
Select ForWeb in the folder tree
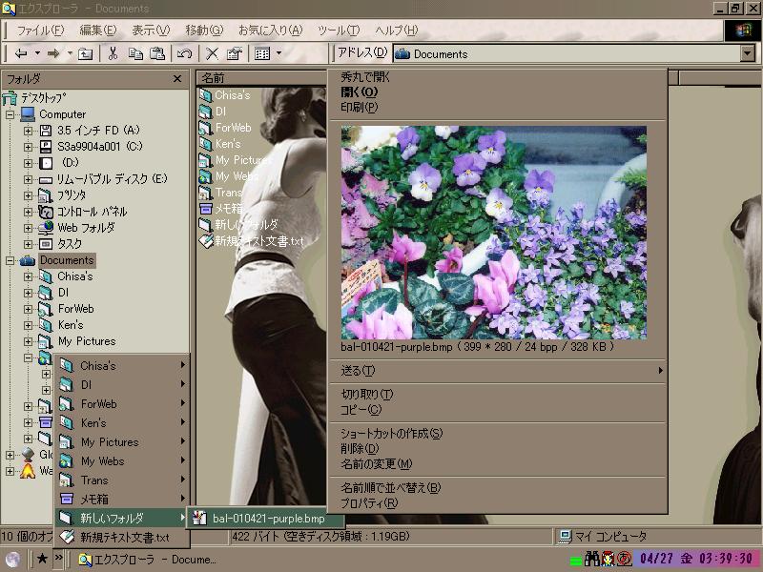pos(75,309)
